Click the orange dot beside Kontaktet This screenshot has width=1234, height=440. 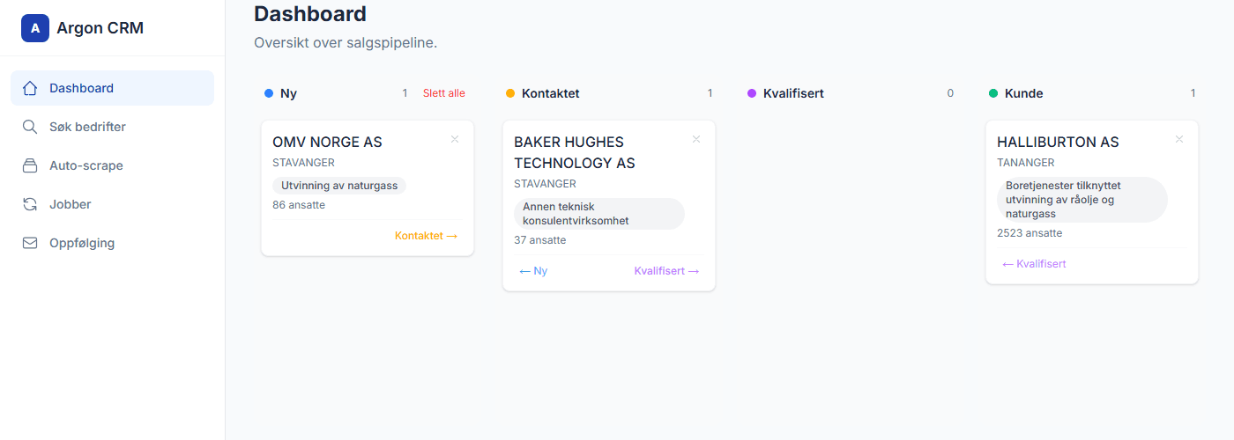pos(510,93)
